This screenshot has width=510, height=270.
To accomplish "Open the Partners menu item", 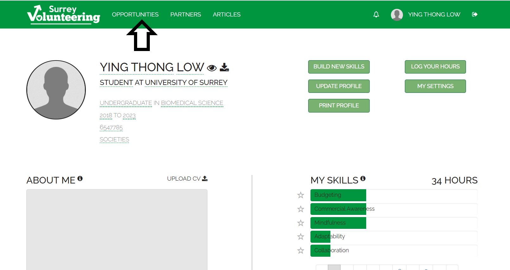I will coord(186,15).
